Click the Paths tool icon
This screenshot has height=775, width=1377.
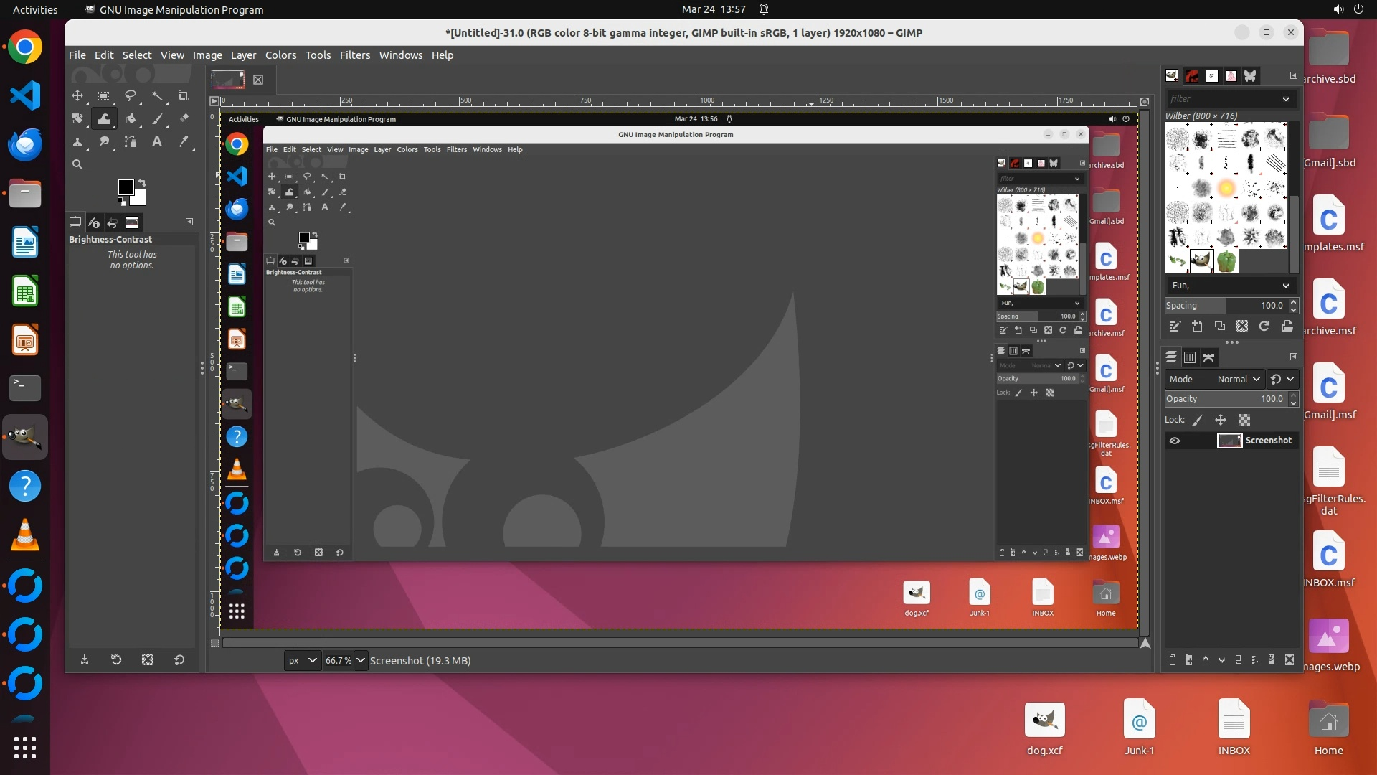[x=131, y=142]
